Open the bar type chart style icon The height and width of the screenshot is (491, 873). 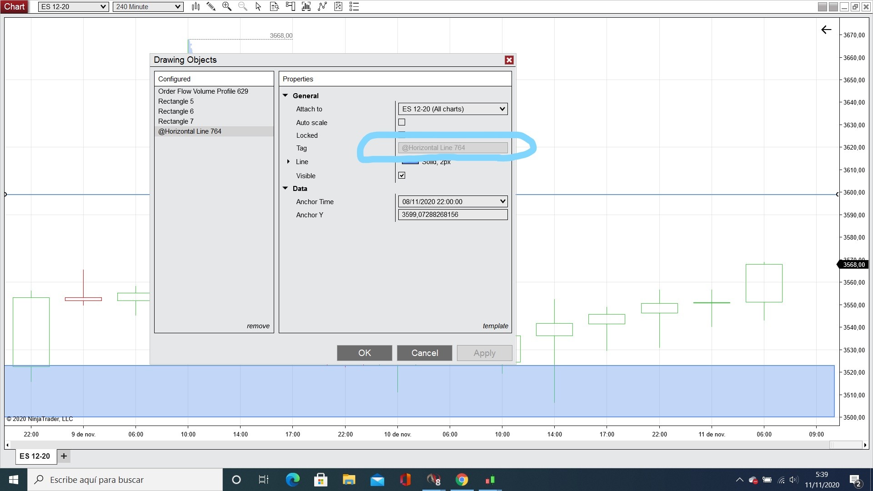196,7
